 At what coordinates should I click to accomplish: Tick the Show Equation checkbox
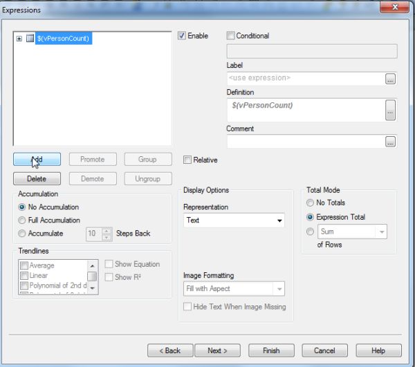tap(109, 264)
